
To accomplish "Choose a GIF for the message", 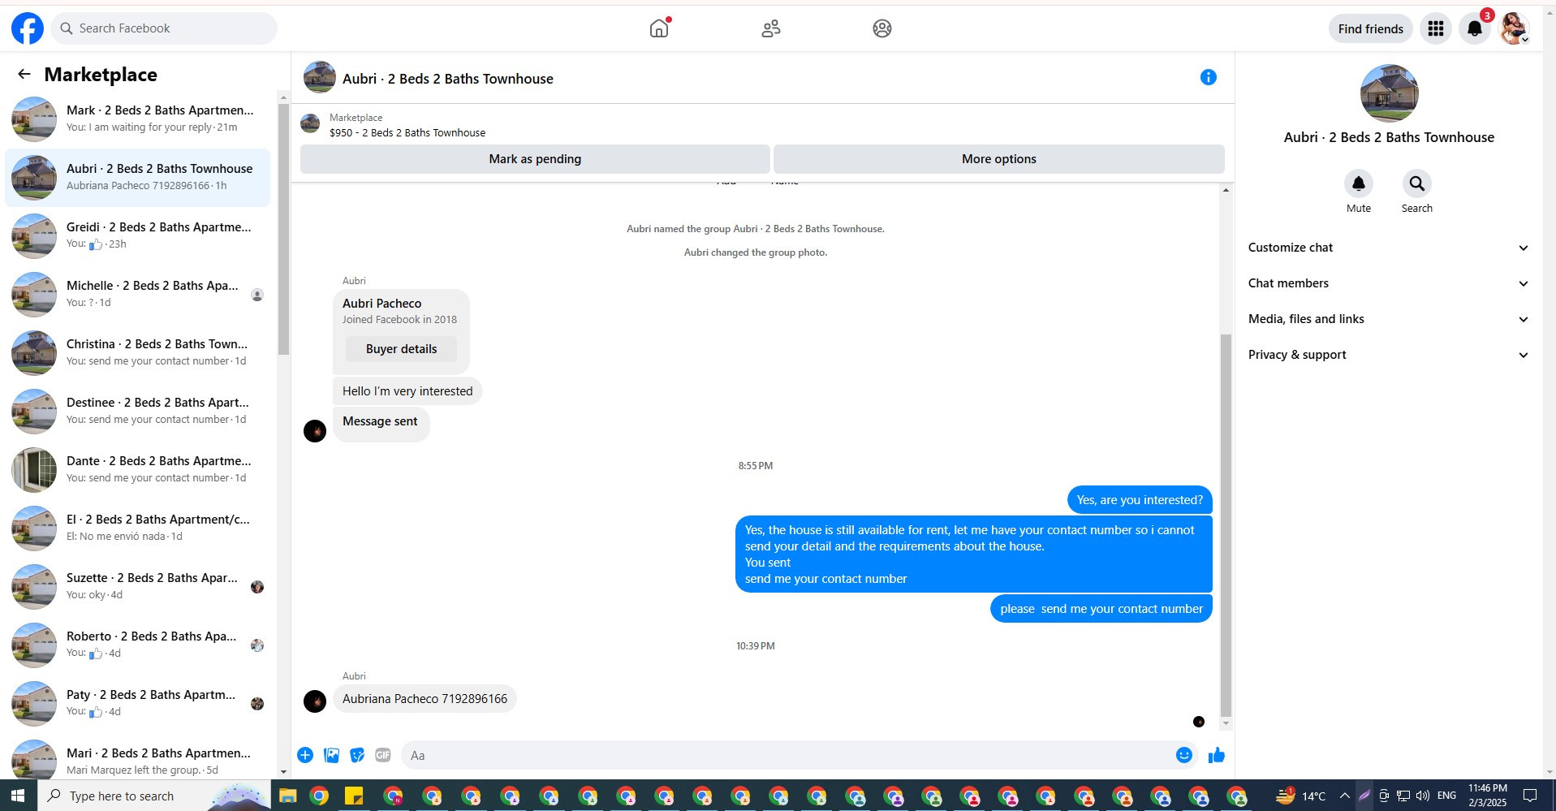I will [383, 755].
